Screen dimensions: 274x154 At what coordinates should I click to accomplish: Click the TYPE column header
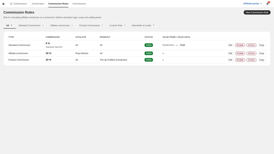[x=11, y=37]
